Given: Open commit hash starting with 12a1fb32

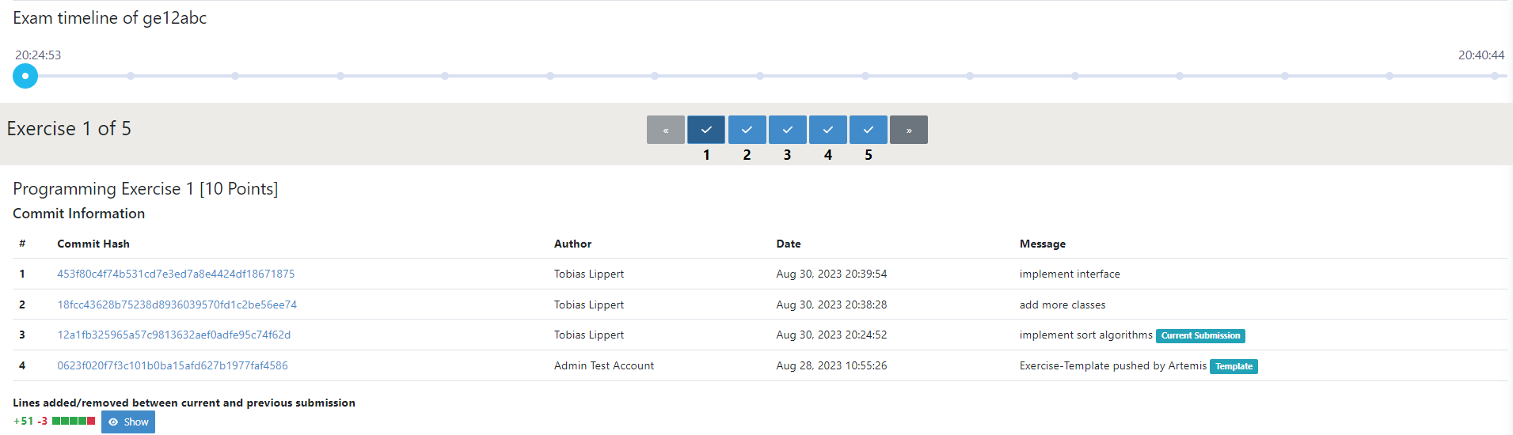Looking at the screenshot, I should [173, 335].
